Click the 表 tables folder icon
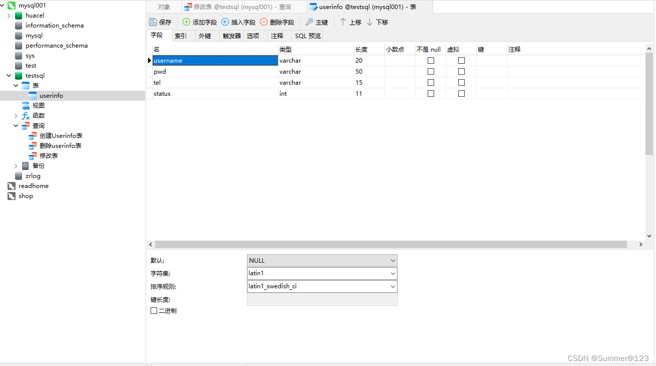The width and height of the screenshot is (656, 366). 26,85
